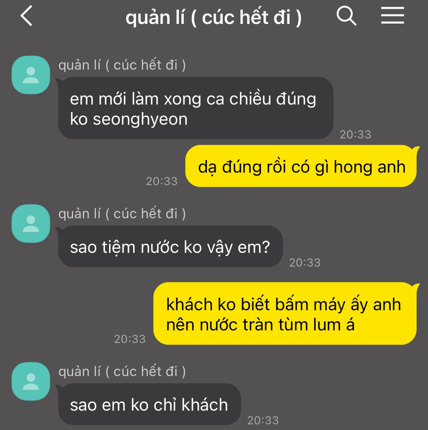Screen dimensions: 428x430
Task: Tap avatar beside 'em mới làm xong' message
Action: [31, 75]
